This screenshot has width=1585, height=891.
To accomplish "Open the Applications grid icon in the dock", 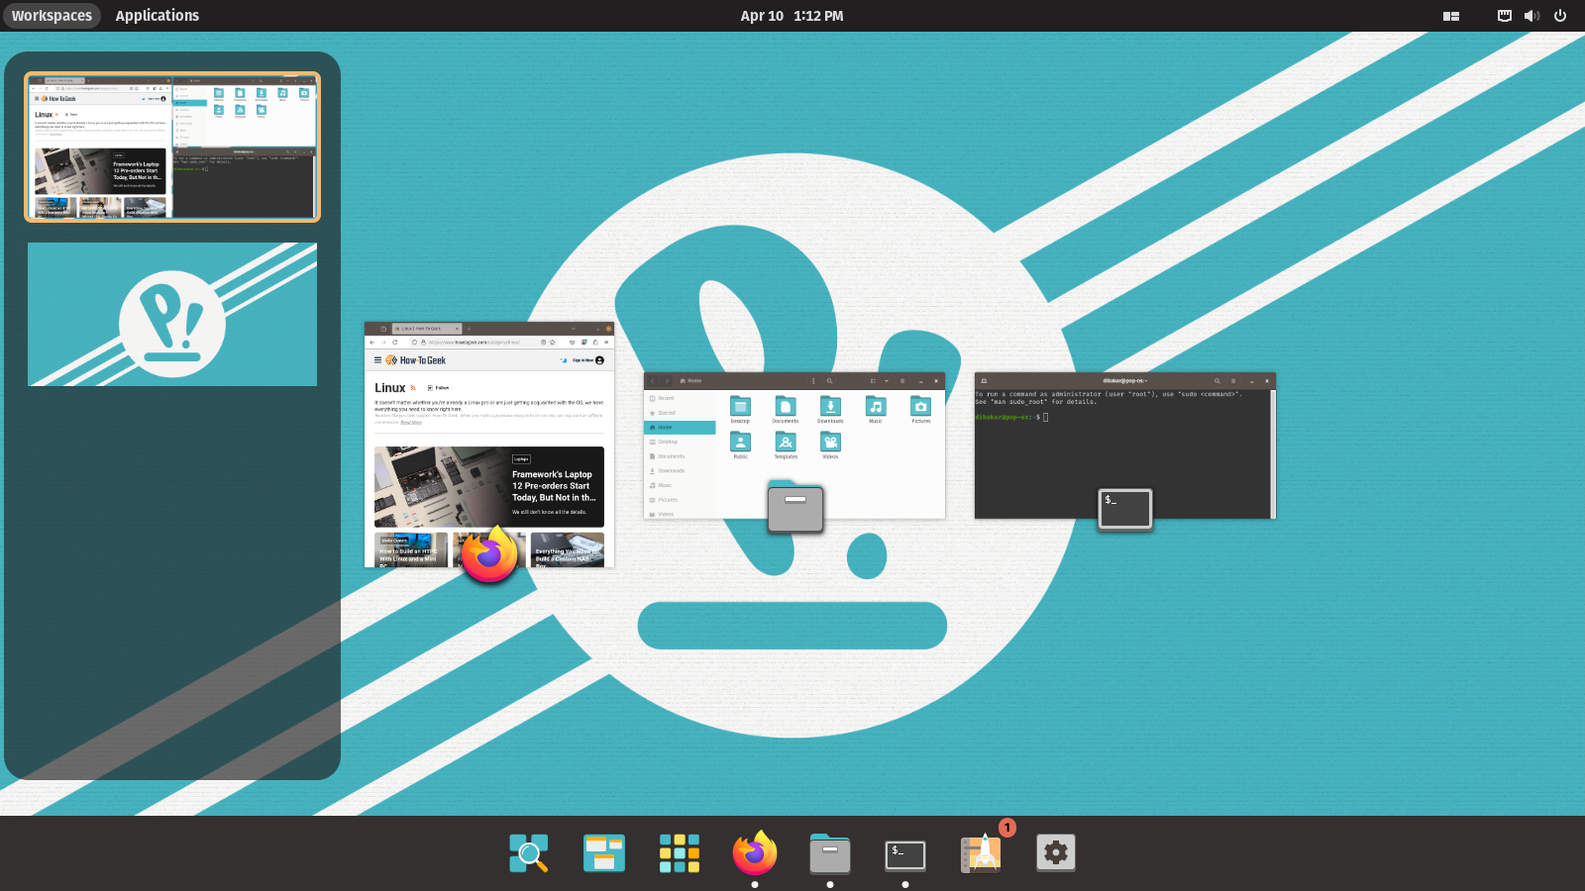I will [x=680, y=852].
